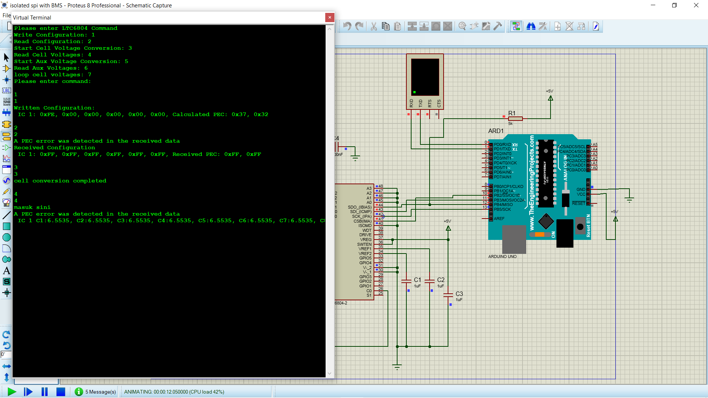Close the Virtual Terminal window
The image size is (708, 398).
pyautogui.click(x=329, y=17)
